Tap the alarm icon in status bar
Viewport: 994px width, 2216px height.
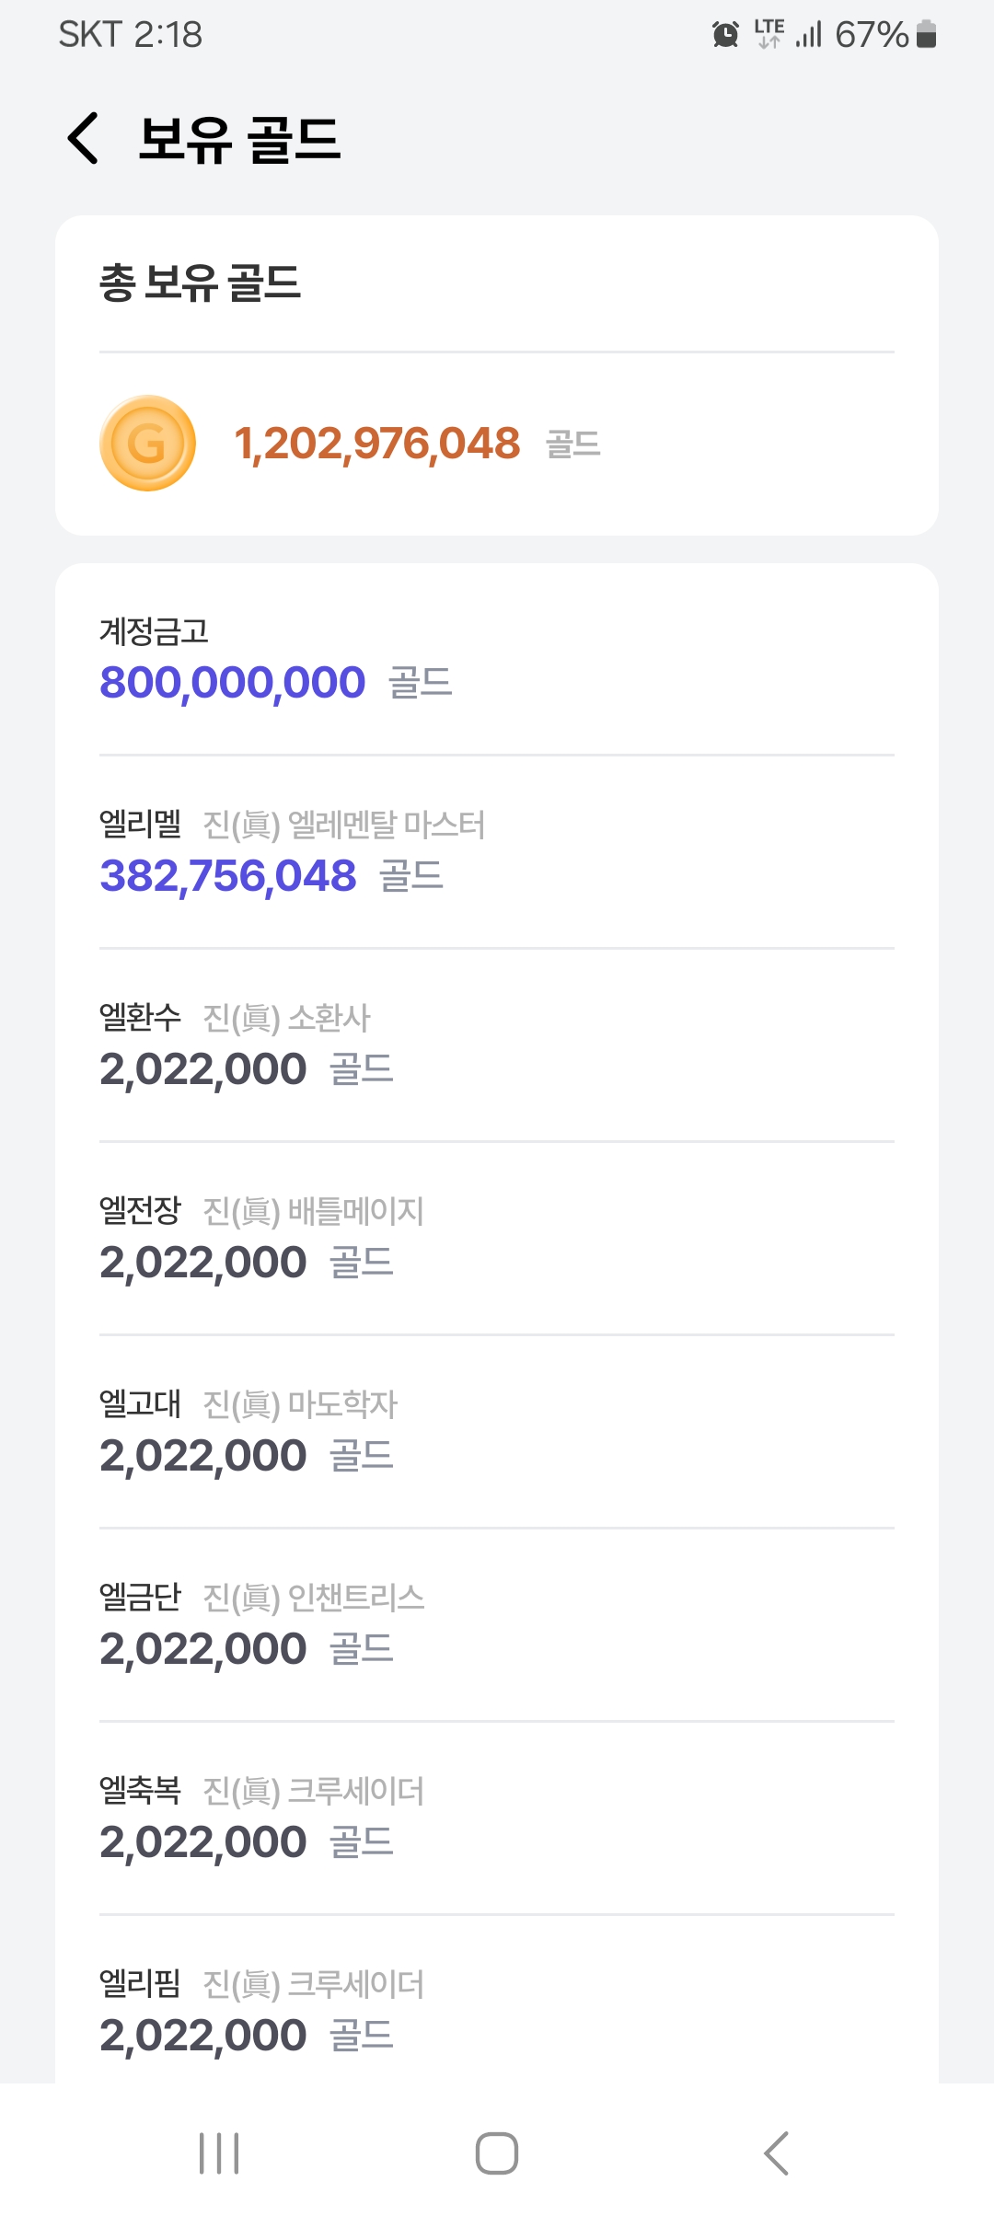(x=725, y=35)
